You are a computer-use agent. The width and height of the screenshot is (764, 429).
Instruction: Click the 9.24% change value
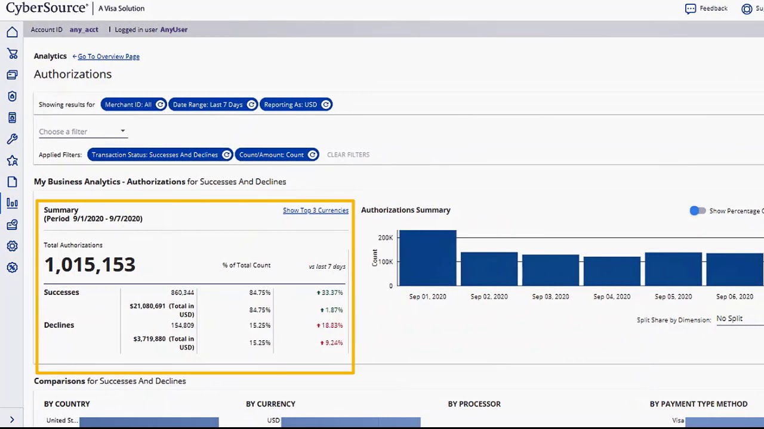coord(331,343)
